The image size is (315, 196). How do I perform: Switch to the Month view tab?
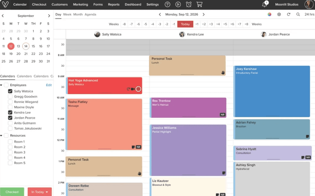[x=78, y=14]
